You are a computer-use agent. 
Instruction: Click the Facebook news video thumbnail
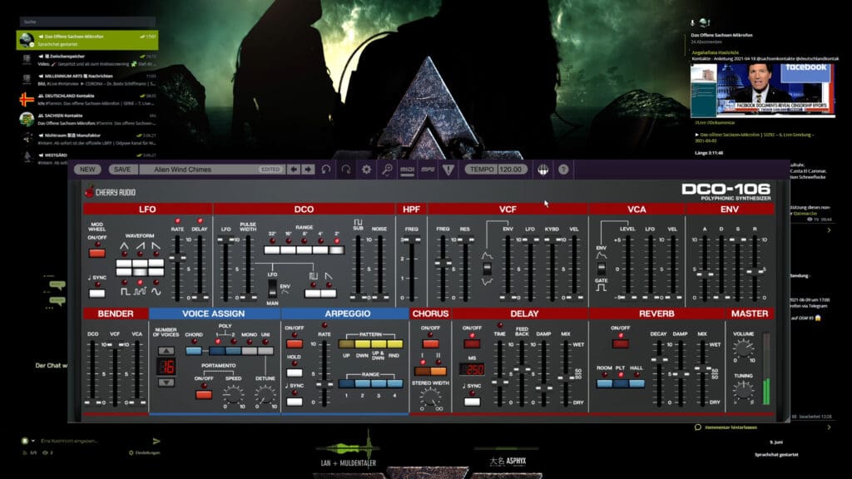(762, 90)
